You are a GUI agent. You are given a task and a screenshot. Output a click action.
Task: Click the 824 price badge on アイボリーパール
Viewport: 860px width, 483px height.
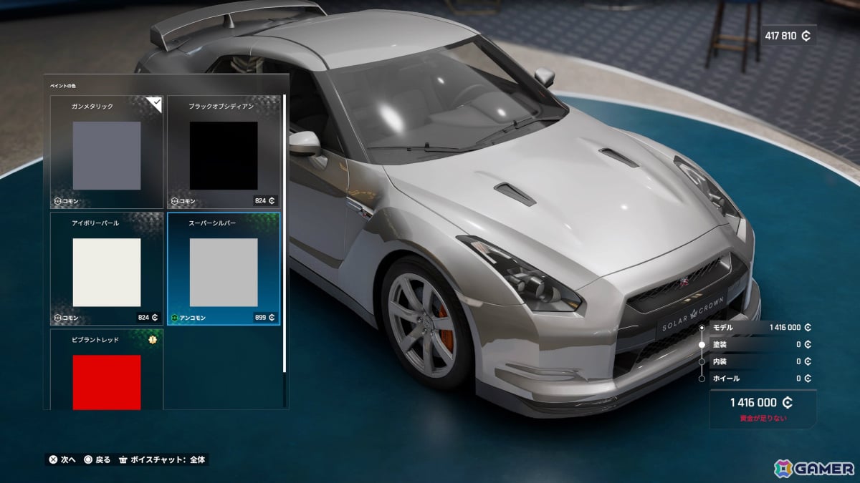[148, 318]
